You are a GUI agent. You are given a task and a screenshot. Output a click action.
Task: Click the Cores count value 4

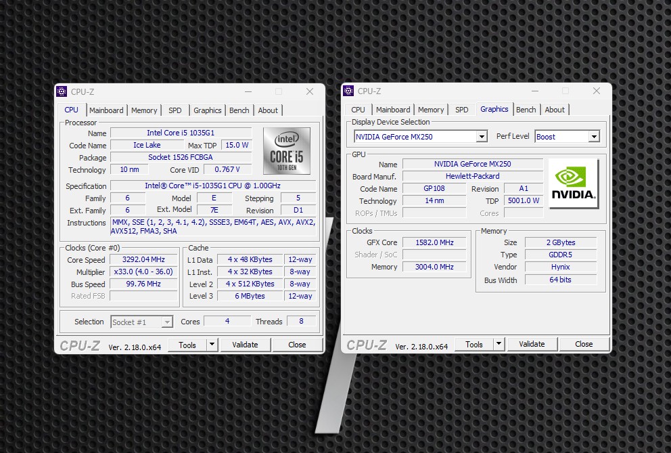227,321
